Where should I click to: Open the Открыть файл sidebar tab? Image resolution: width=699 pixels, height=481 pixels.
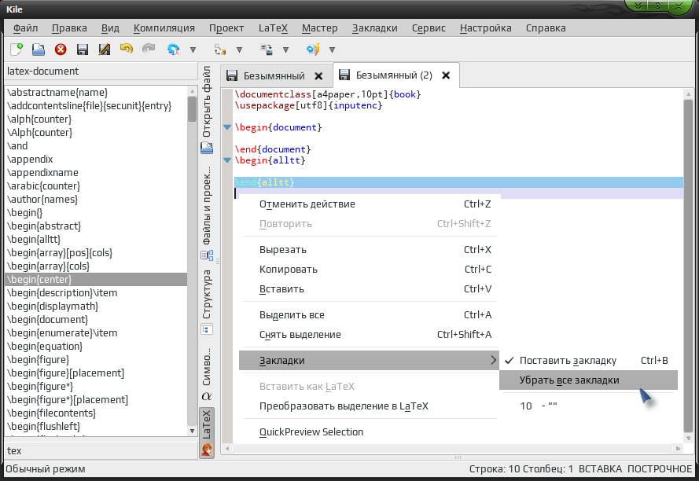(x=207, y=109)
